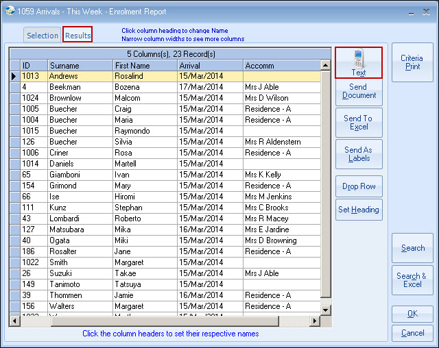Select the Tanimoto surname cell
The image size is (439, 348).
coord(80,284)
